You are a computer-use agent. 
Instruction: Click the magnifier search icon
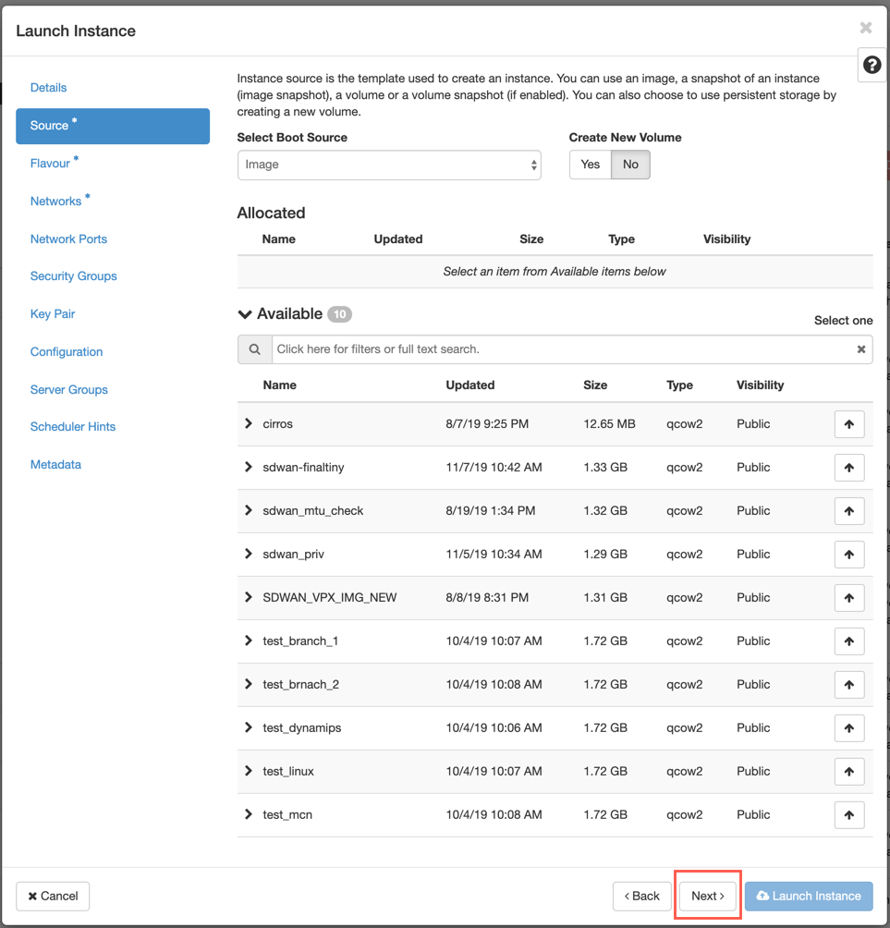(x=254, y=349)
